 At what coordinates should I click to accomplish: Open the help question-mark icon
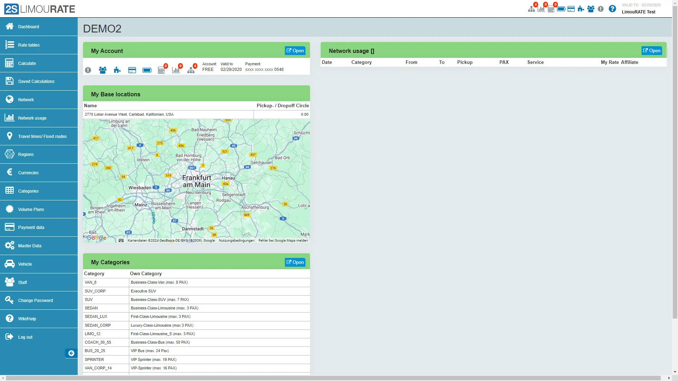612,9
